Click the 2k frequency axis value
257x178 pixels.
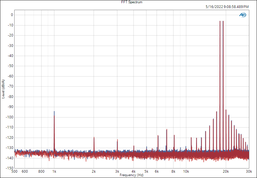[x=94, y=171]
